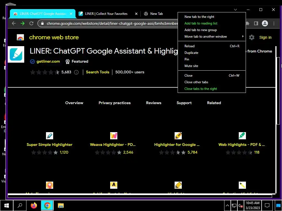Open the Related tab

214,103
